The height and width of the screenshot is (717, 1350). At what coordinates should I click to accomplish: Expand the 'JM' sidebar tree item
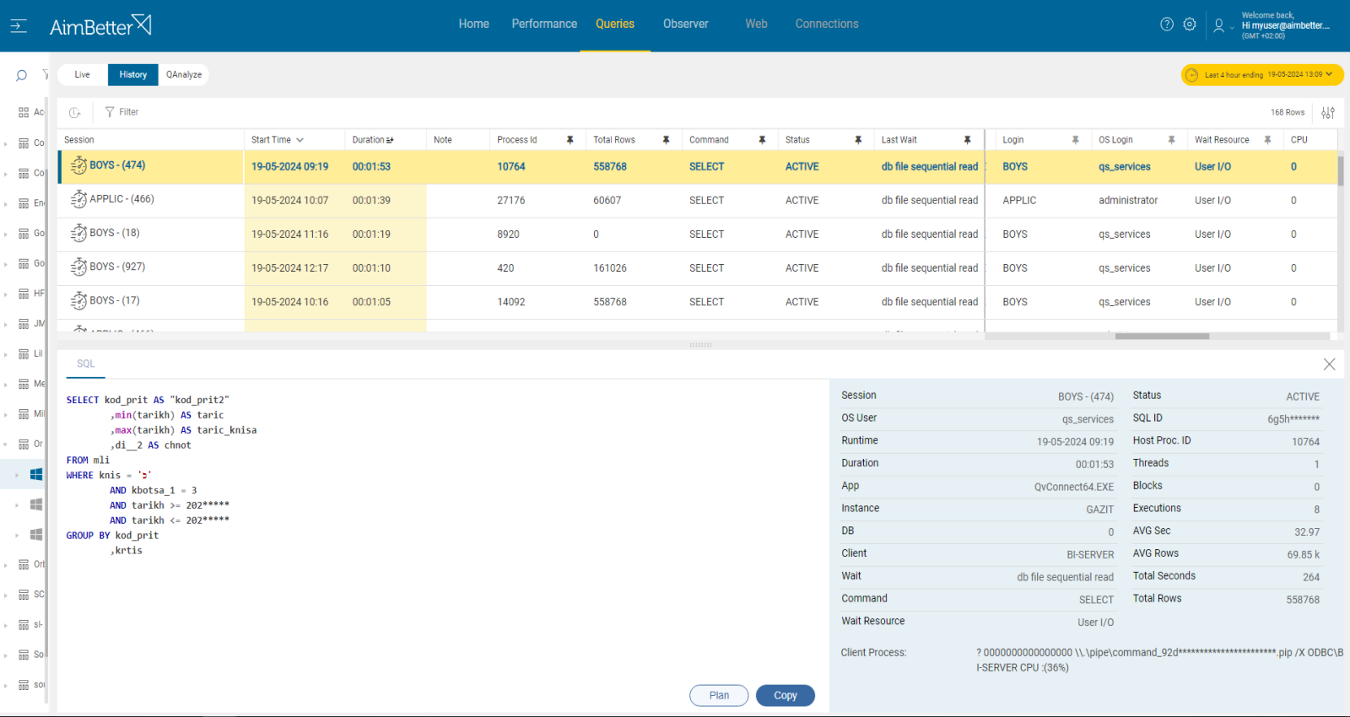6,325
